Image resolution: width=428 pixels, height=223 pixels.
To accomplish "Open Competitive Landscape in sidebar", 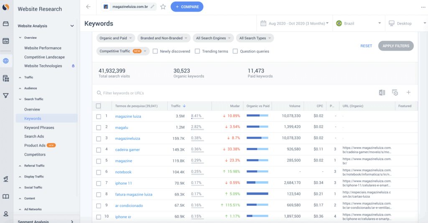I will point(44,57).
